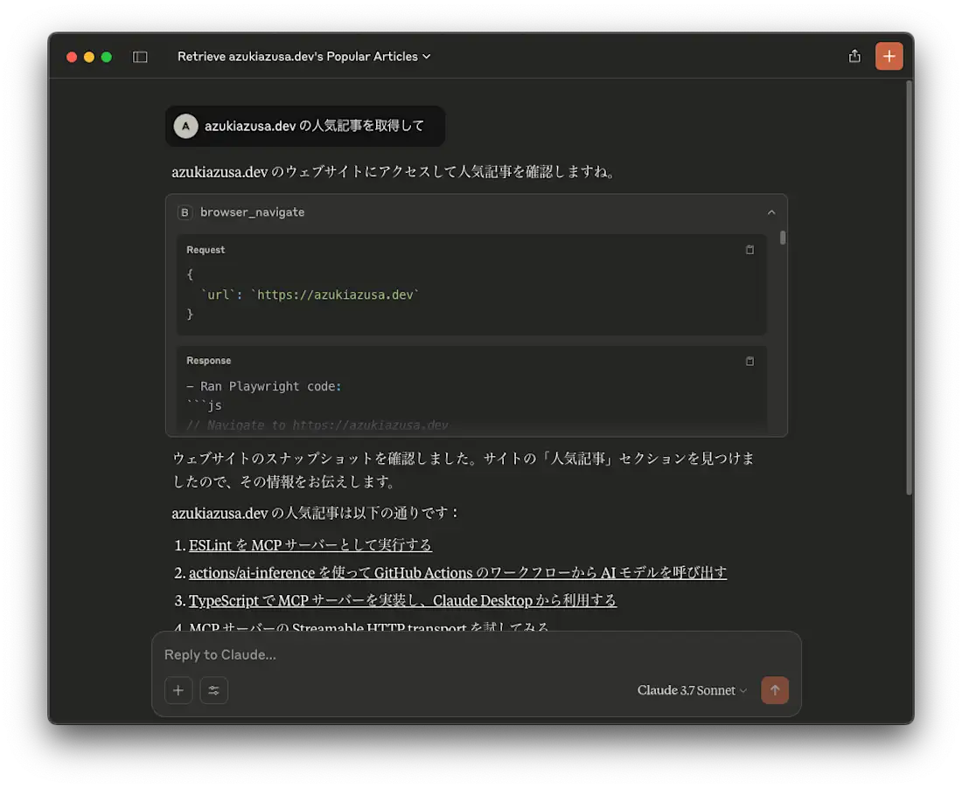Send the reply with the orange arrow button

pos(775,690)
